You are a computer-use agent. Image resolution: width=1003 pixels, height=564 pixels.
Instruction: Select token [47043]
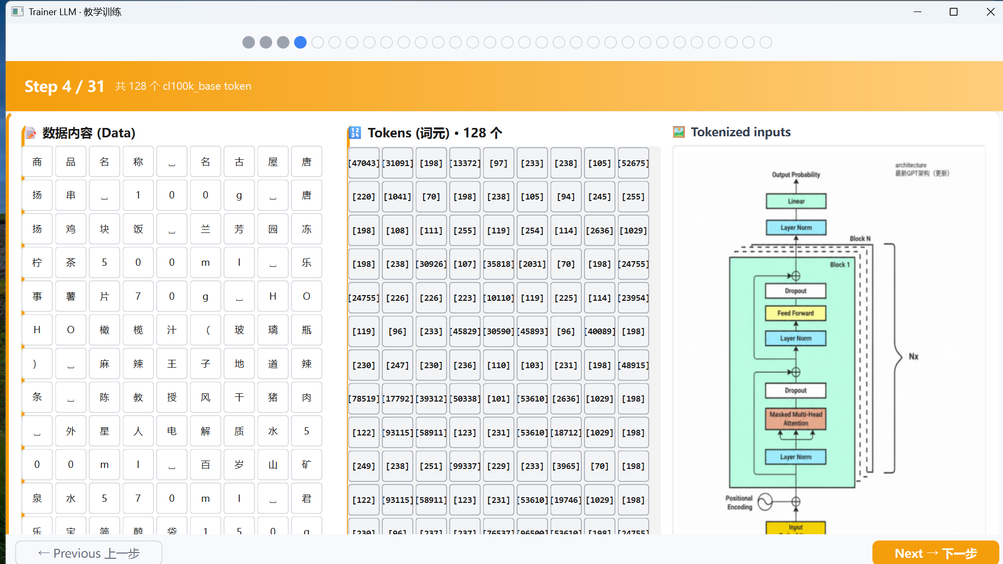[x=364, y=163]
